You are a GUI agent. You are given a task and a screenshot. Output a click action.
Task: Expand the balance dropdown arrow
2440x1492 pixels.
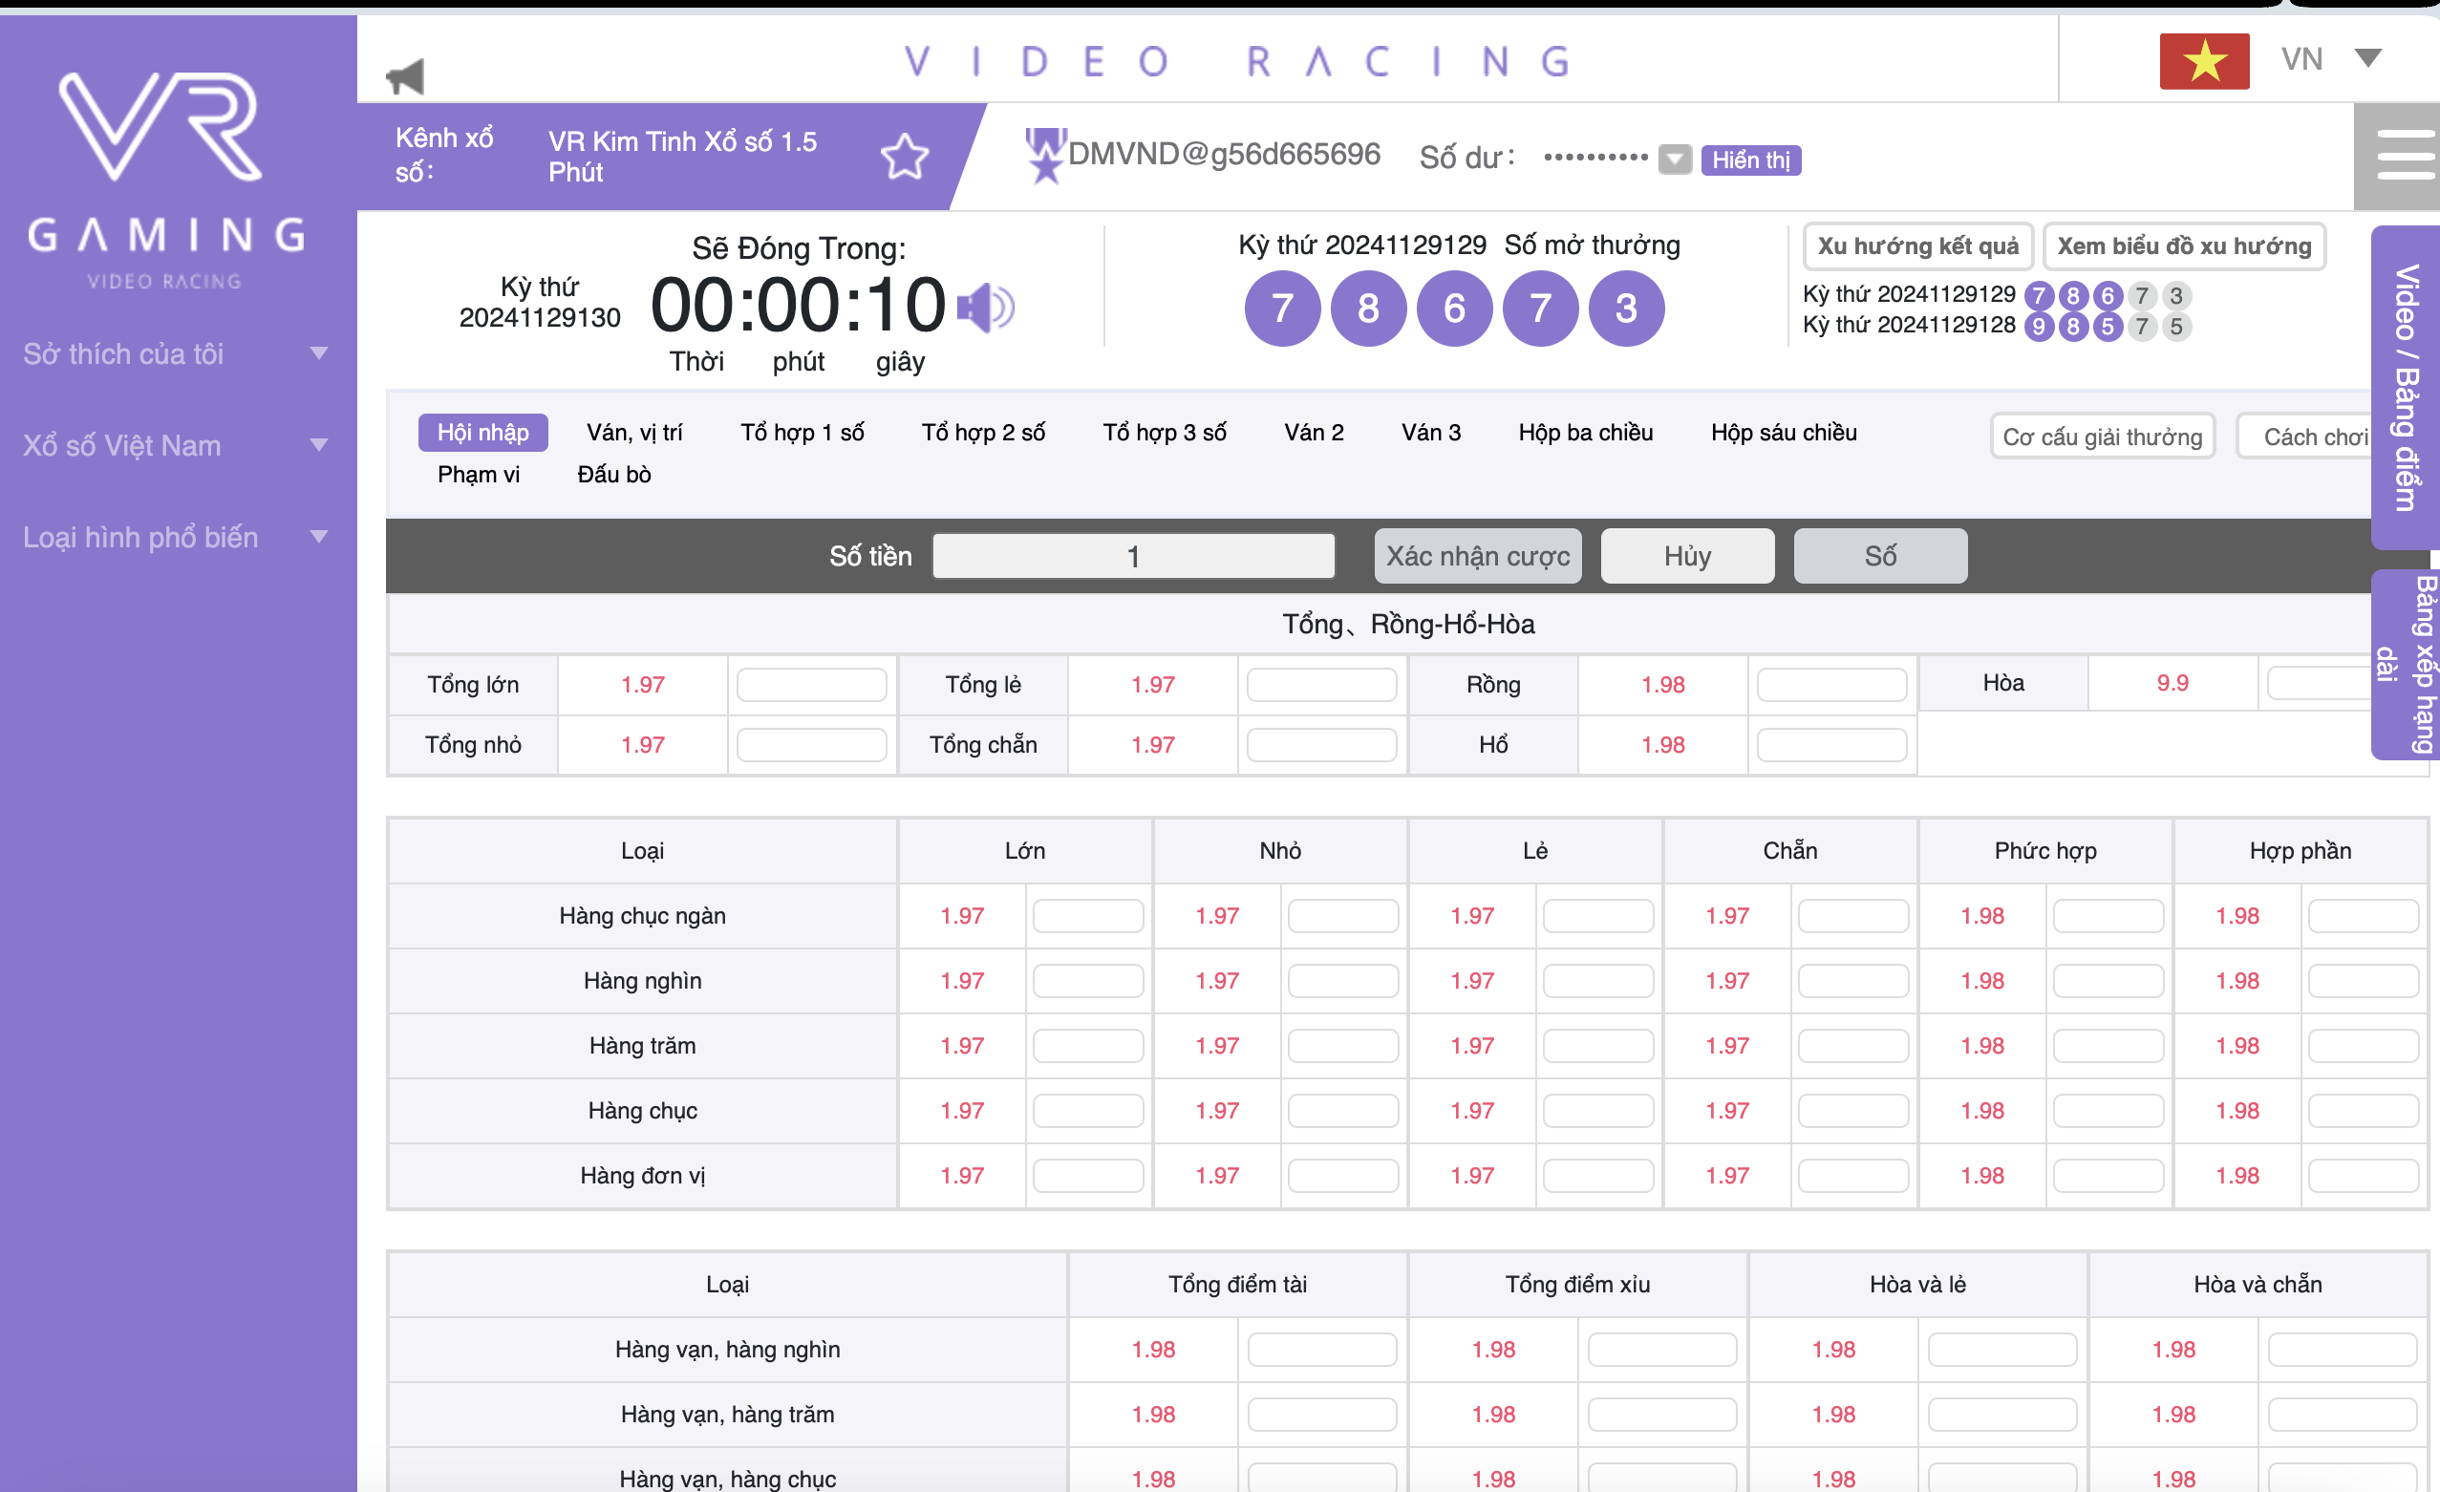(x=1674, y=159)
